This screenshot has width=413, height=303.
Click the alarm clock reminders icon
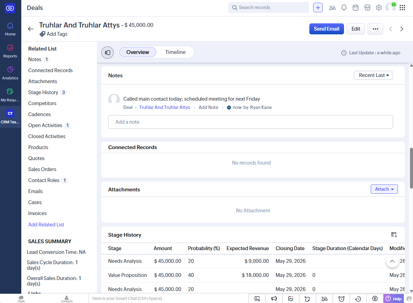click(x=341, y=299)
